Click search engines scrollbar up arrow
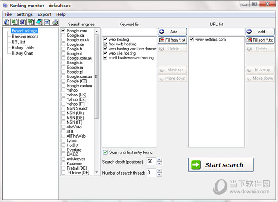 97,32
